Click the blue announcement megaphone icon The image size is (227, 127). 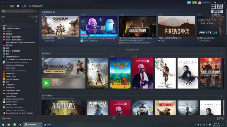tap(189, 3)
